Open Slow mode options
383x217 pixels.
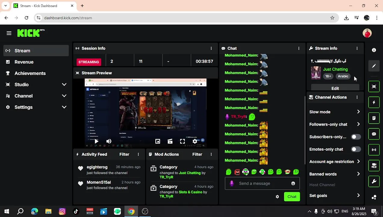click(x=335, y=112)
